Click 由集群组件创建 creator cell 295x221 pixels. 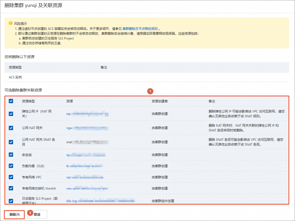pyautogui.click(x=163, y=201)
